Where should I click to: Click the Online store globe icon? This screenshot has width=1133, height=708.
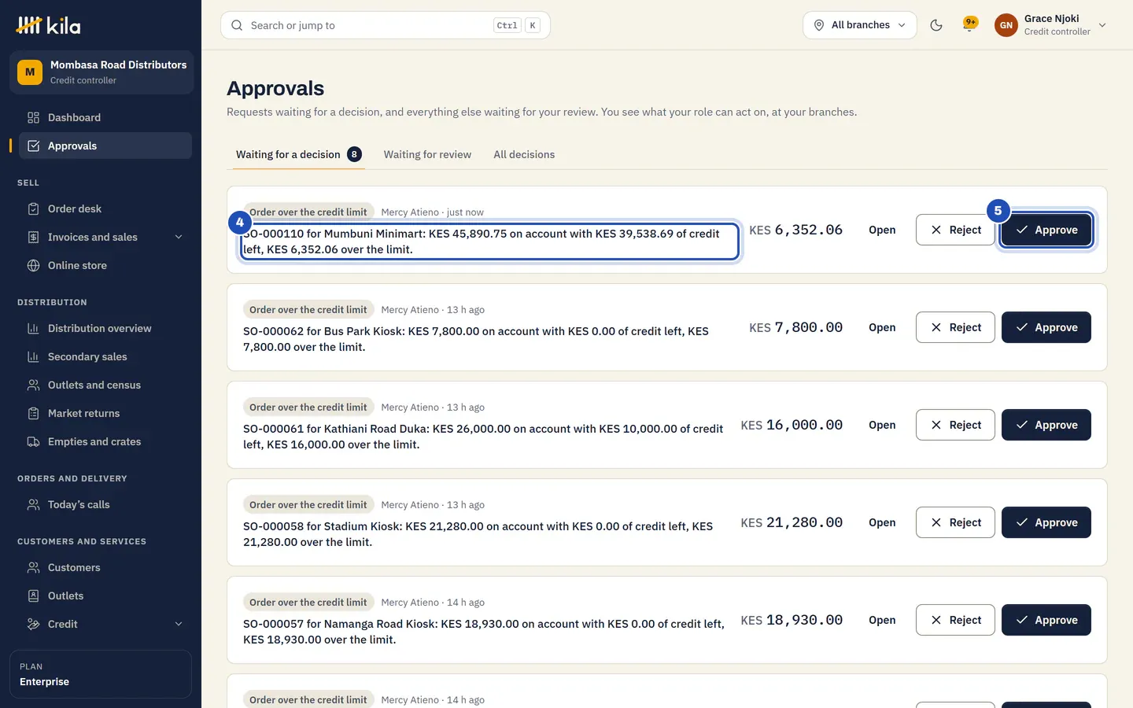pos(33,266)
